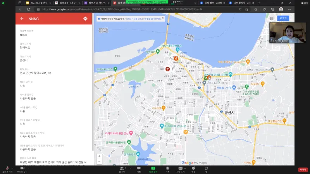Screen dimensions: 310x174
Task: Select the address text '전북 군산시 월명로 491, 1층'
Action: [x=36, y=73]
